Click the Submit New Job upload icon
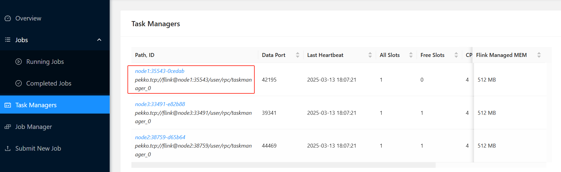Screen dimensions: 561x172 tap(8, 149)
